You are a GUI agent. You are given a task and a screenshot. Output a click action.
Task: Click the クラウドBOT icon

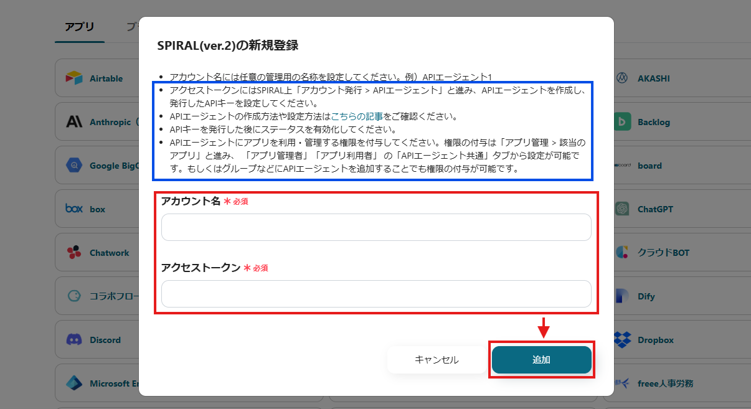pos(622,253)
